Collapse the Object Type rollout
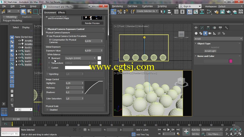Screen dimensions: 244x137 coord(196,44)
